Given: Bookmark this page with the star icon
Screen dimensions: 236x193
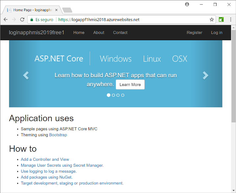Looking at the screenshot, I should 212,20.
